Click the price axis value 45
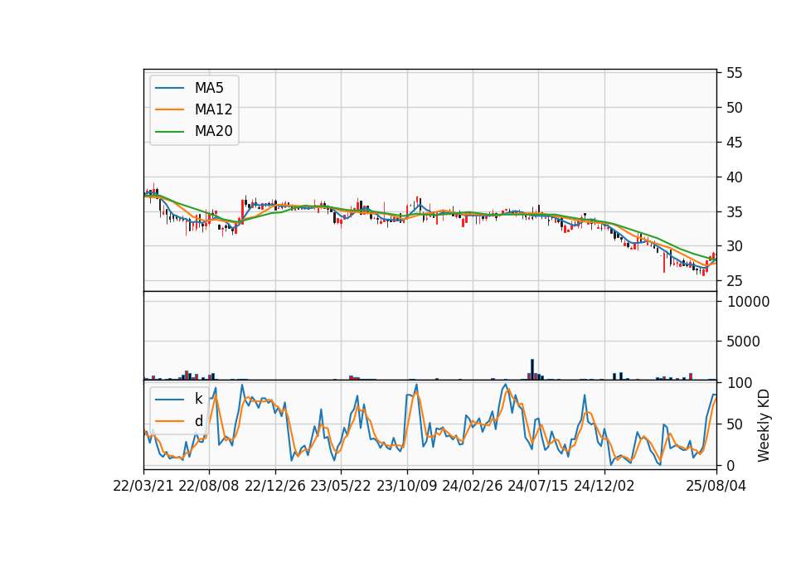This screenshot has height=572, width=796. point(735,143)
